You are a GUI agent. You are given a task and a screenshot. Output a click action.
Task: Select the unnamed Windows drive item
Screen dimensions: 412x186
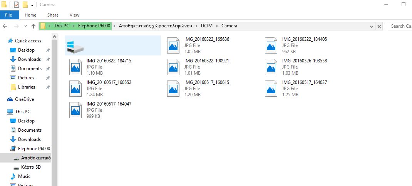[113, 45]
